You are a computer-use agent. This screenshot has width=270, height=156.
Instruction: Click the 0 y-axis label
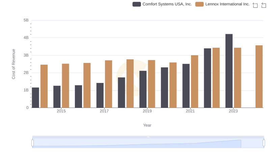pyautogui.click(x=27, y=108)
